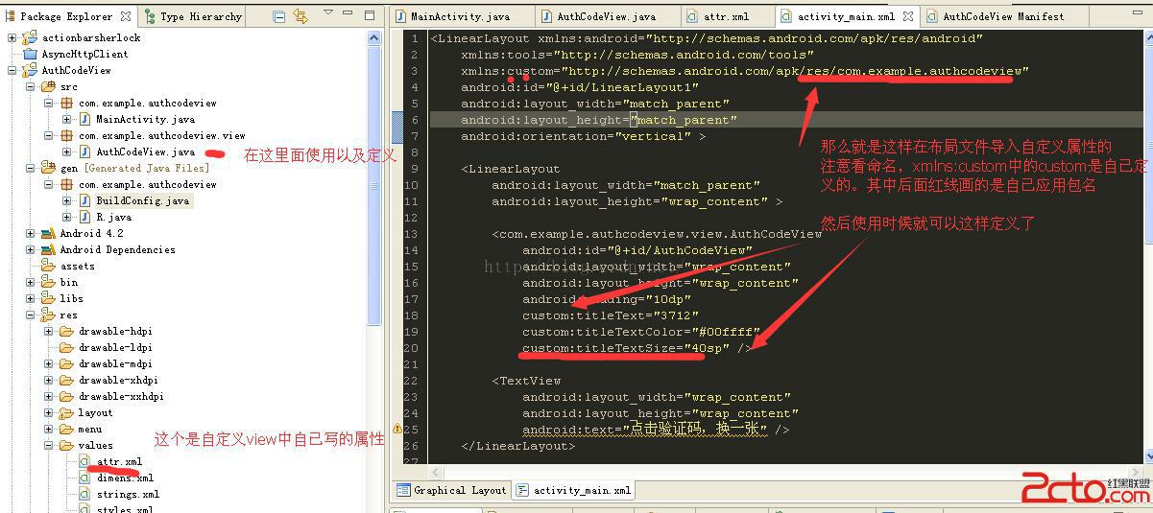Select the Package Explorer tab
The height and width of the screenshot is (513, 1153).
pyautogui.click(x=67, y=16)
